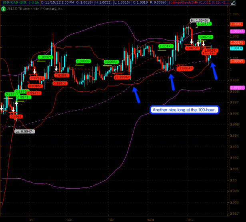Click the close value C: 1.0019
The image size is (246, 222).
140,2
